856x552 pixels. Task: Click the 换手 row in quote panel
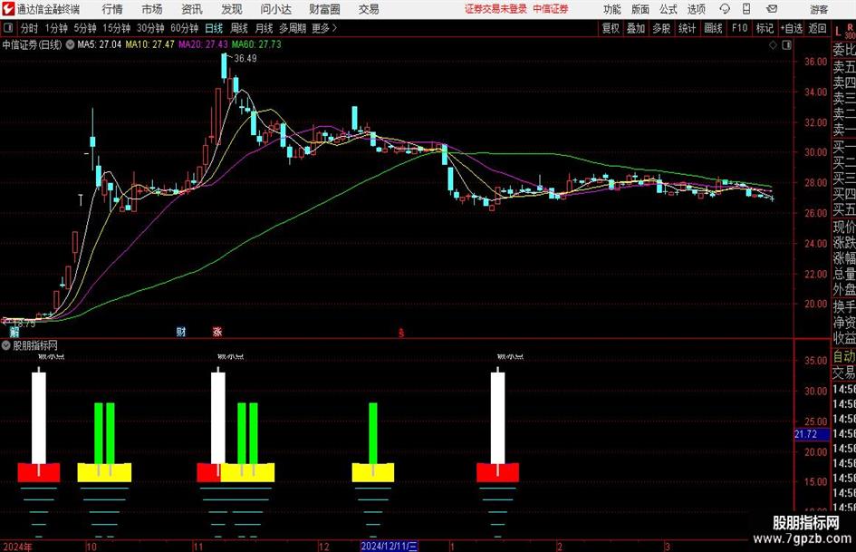pyautogui.click(x=844, y=306)
